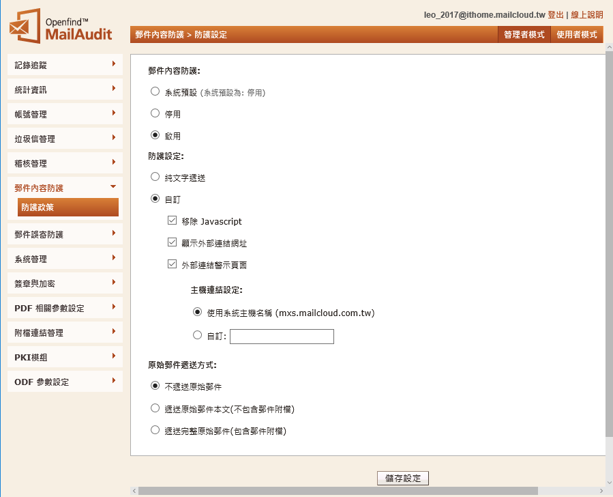Switch to 管理者模式 tab

coord(524,34)
